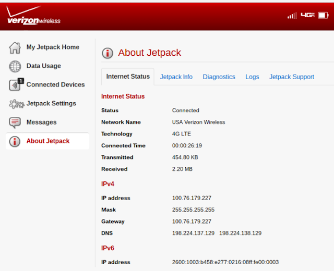Click the 4G network indicator icon

[307, 15]
